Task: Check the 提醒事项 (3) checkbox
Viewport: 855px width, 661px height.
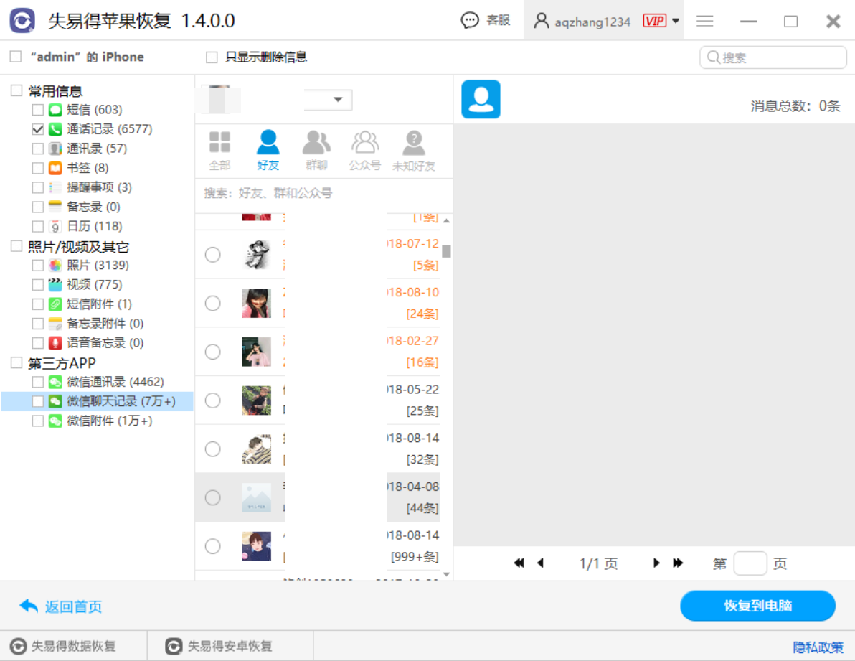Action: [37, 187]
